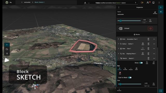Toggle fullscreen at bottom right
The image size is (166, 93).
tap(161, 91)
